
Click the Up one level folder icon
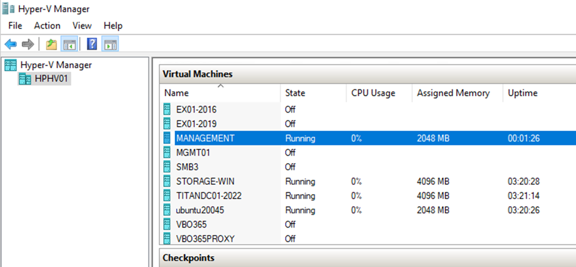click(x=51, y=44)
